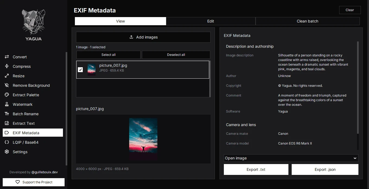Click the Camera make value 'Canon'

pos(283,134)
